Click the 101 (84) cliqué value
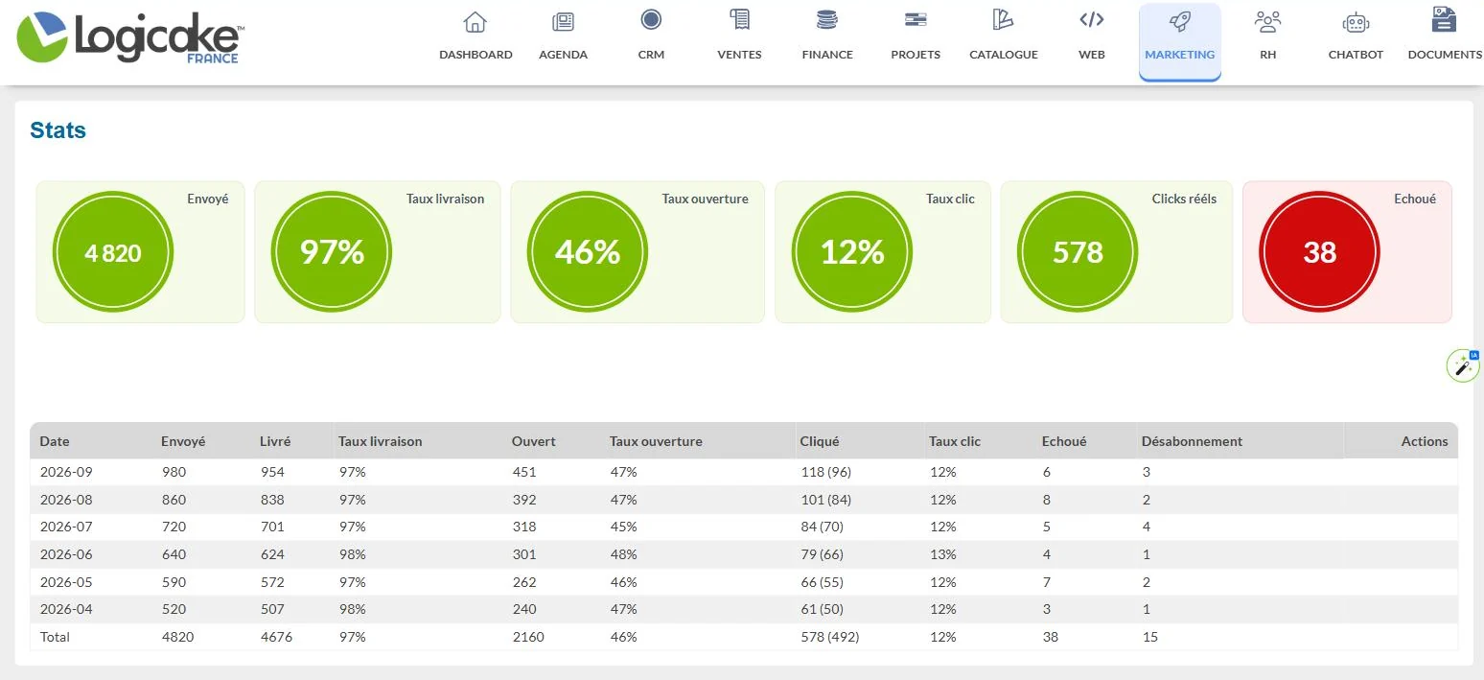Viewport: 1484px width, 680px height. tap(826, 500)
